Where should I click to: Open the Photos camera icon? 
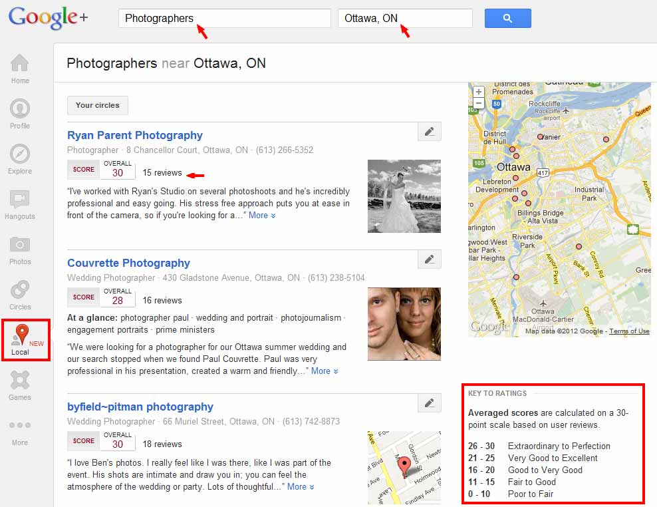(x=20, y=244)
